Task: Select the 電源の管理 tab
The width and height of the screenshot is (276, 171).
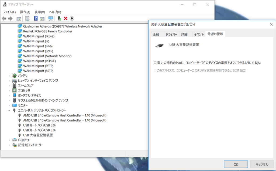Action: pos(215,34)
